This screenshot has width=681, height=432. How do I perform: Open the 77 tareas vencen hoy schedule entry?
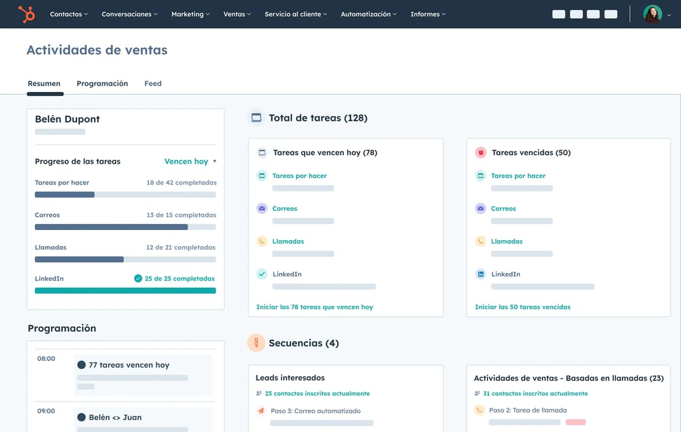coord(143,375)
